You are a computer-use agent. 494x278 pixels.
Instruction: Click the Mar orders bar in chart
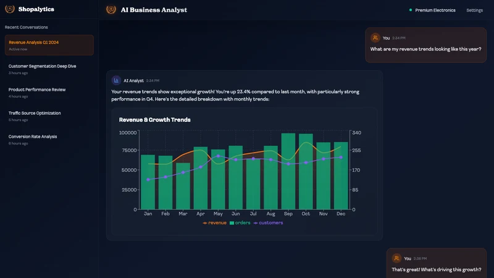coord(183,186)
